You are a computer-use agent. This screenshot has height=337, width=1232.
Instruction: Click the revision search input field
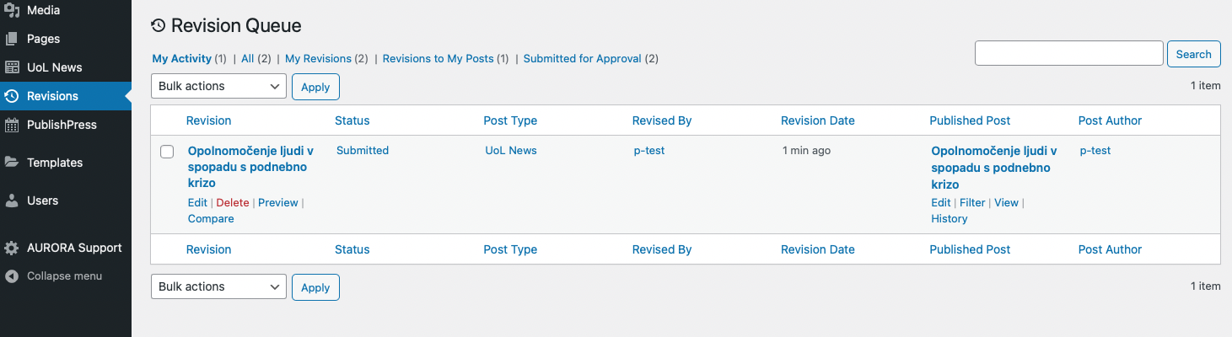[1068, 54]
